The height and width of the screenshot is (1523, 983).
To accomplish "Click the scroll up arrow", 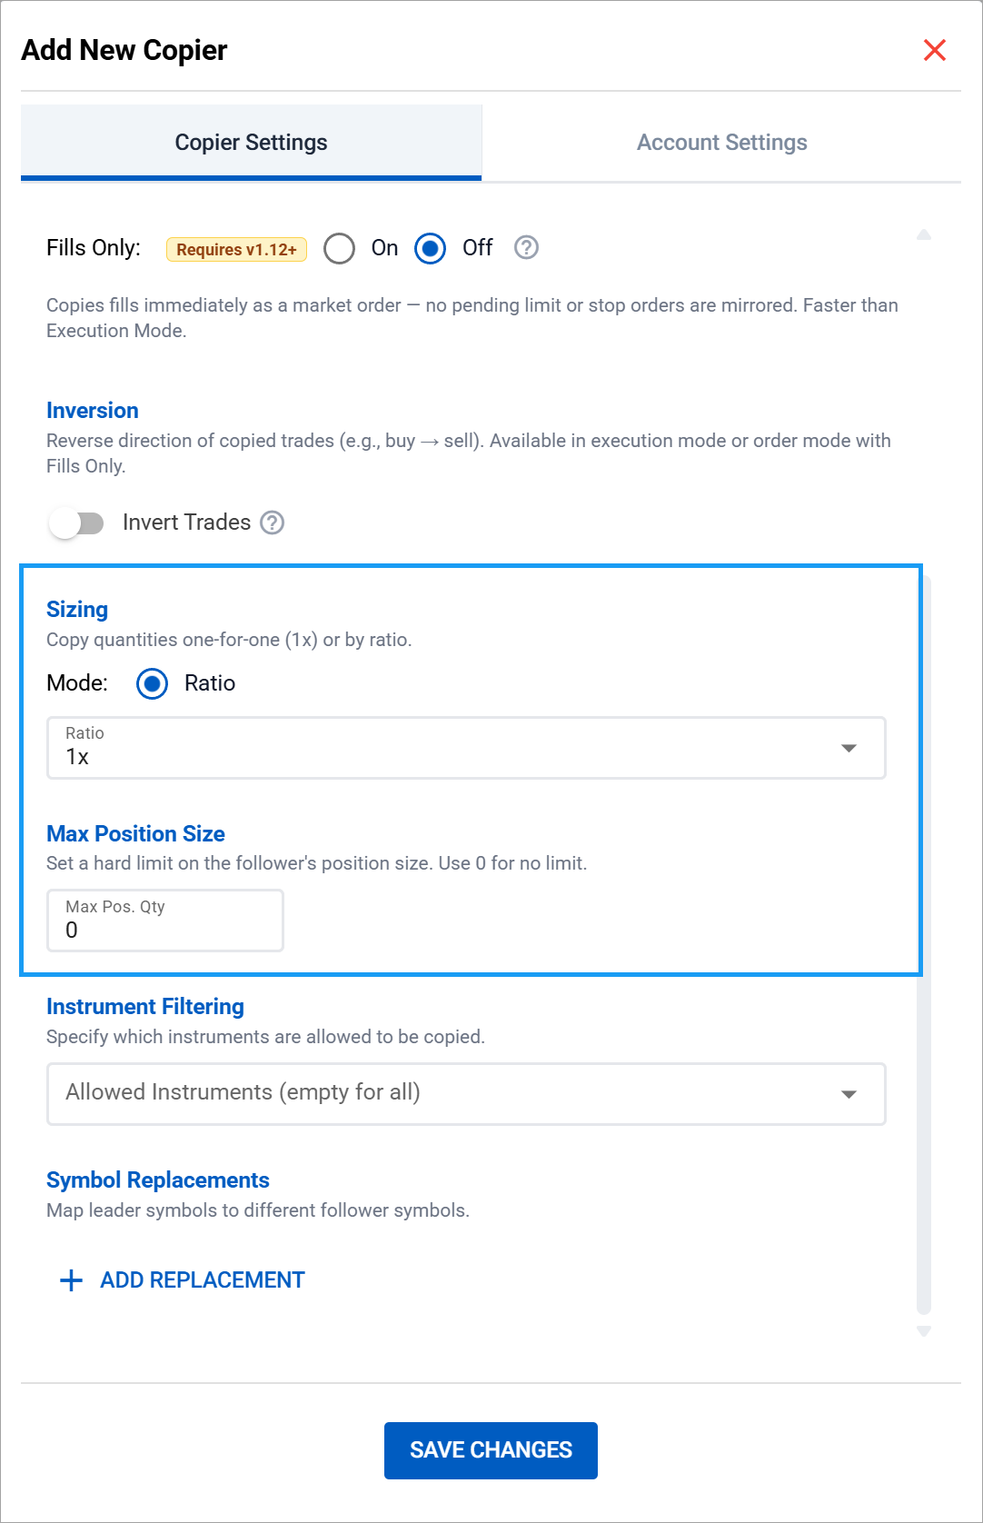I will click(924, 235).
